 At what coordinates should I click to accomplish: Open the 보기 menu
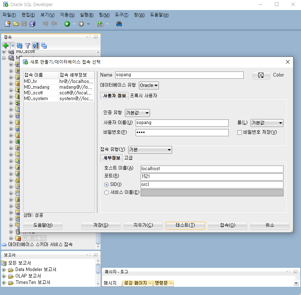(47, 15)
